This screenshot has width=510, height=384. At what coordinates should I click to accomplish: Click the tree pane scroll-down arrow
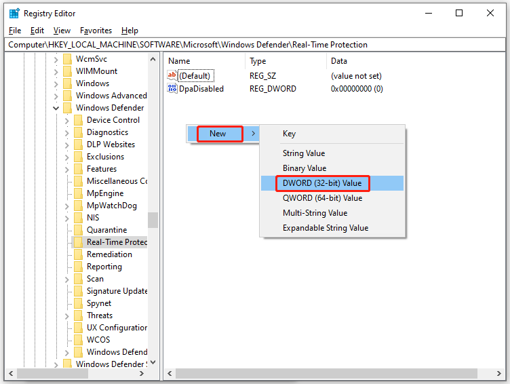(x=153, y=362)
